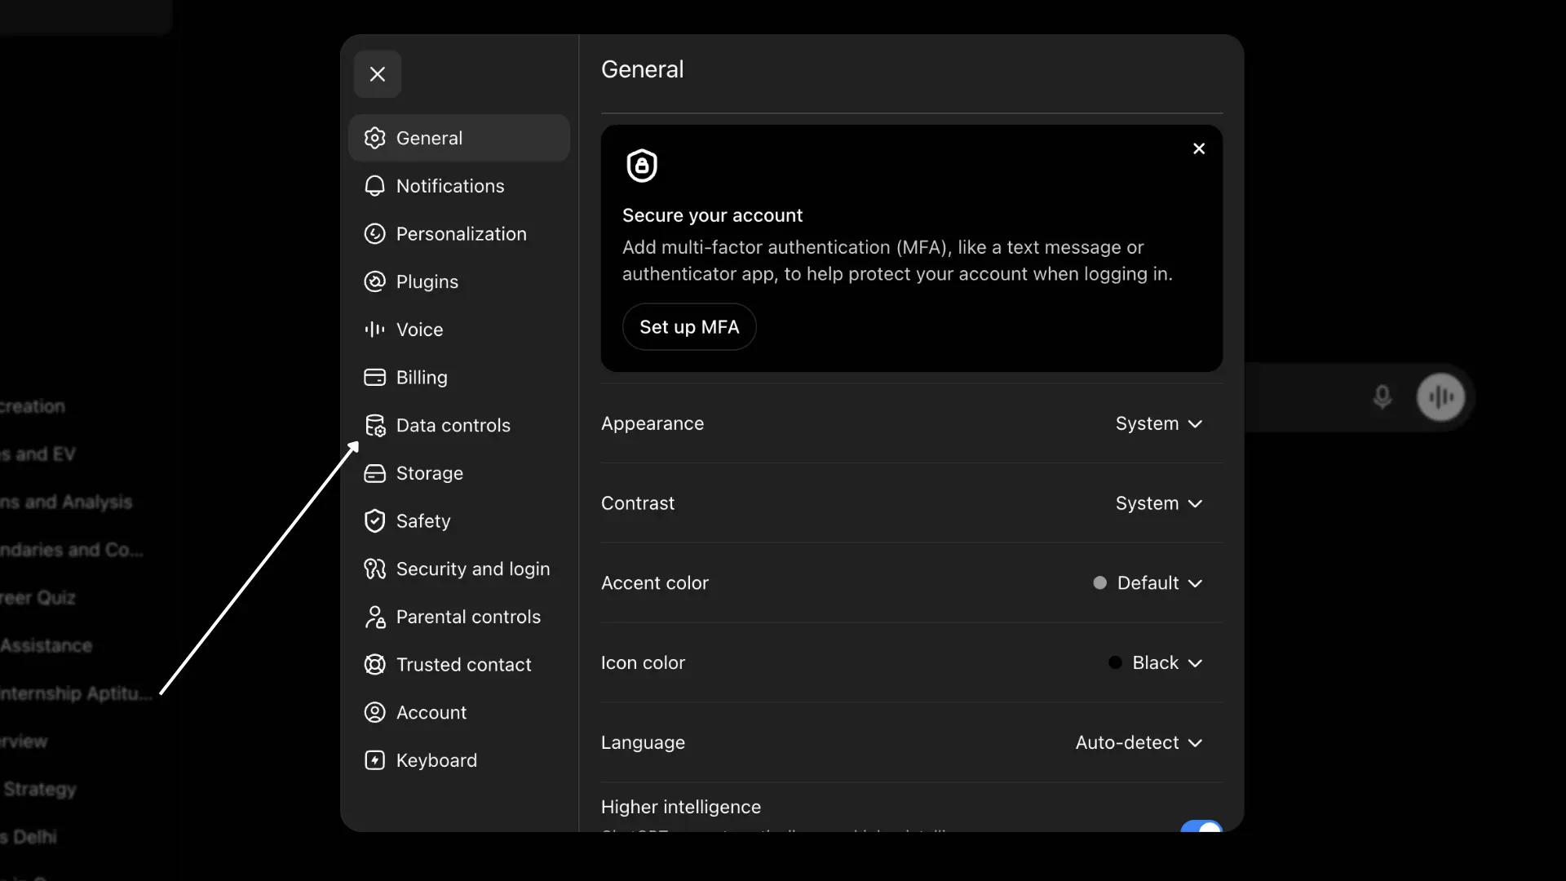Screen dimensions: 1566x881
Task: Click the Contrast dropdown chevron
Action: pyautogui.click(x=1195, y=504)
